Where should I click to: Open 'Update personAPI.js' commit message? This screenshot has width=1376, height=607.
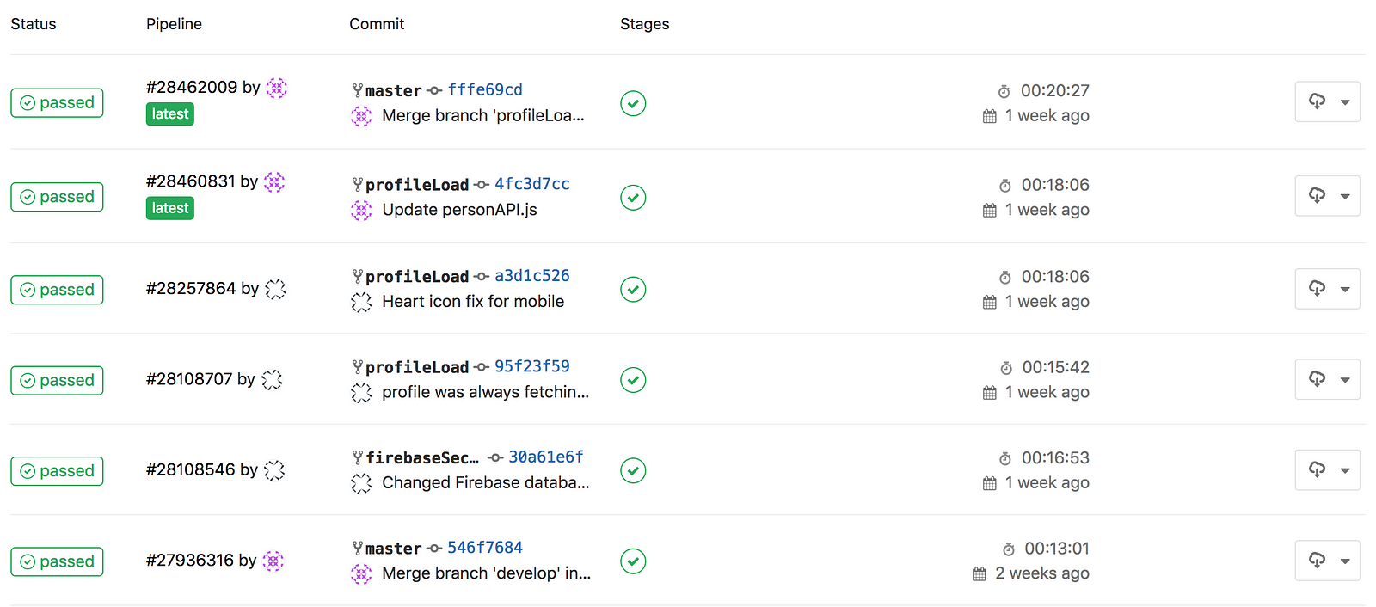tap(459, 210)
